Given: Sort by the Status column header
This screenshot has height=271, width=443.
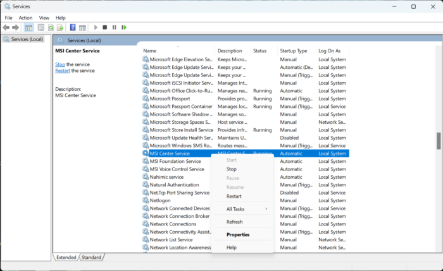Looking at the screenshot, I should click(264, 51).
